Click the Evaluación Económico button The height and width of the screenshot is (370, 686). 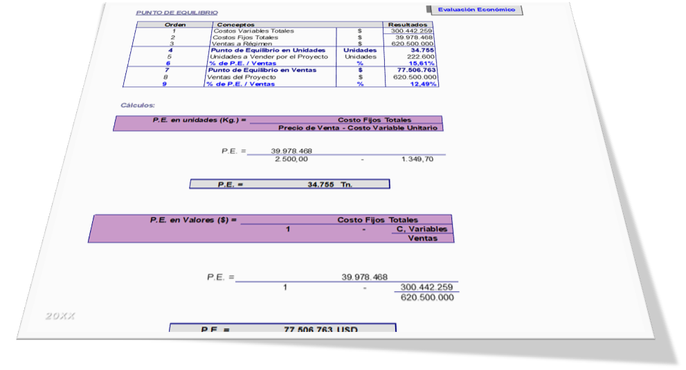[476, 10]
